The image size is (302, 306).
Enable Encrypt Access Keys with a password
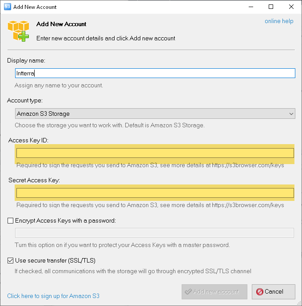(10, 221)
